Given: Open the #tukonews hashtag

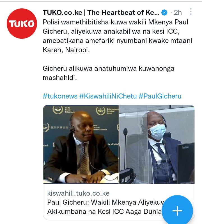Looking at the screenshot, I should pos(60,96).
